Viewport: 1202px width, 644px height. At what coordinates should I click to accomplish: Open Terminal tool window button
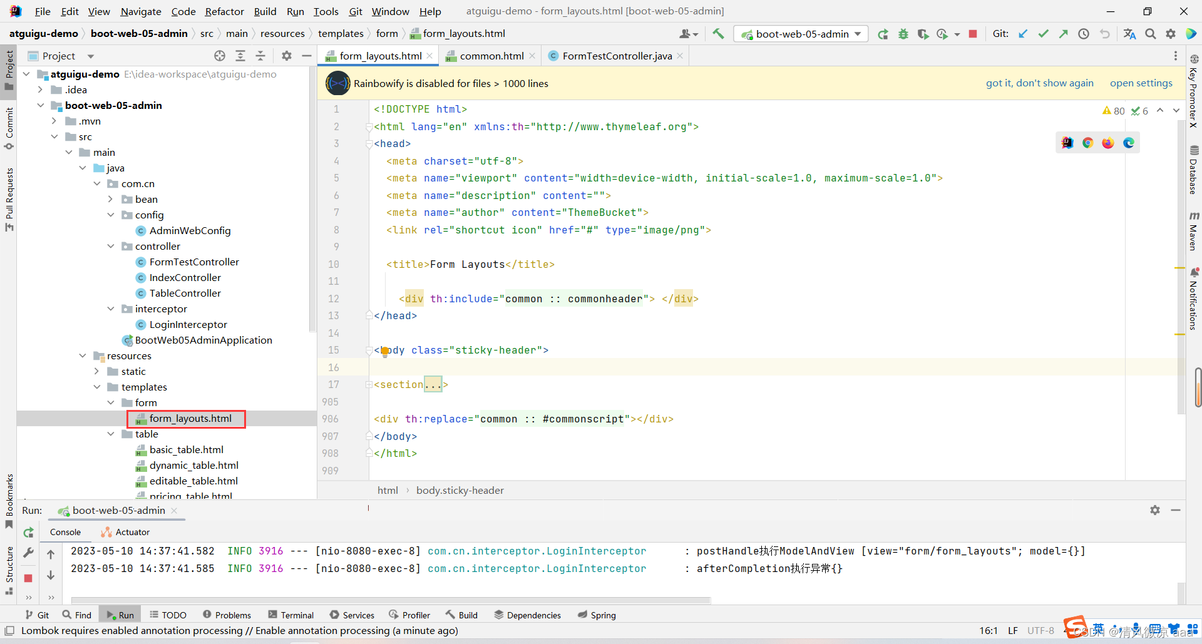point(291,615)
